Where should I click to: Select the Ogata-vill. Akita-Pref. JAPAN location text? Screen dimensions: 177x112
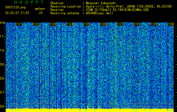(x=129, y=6)
